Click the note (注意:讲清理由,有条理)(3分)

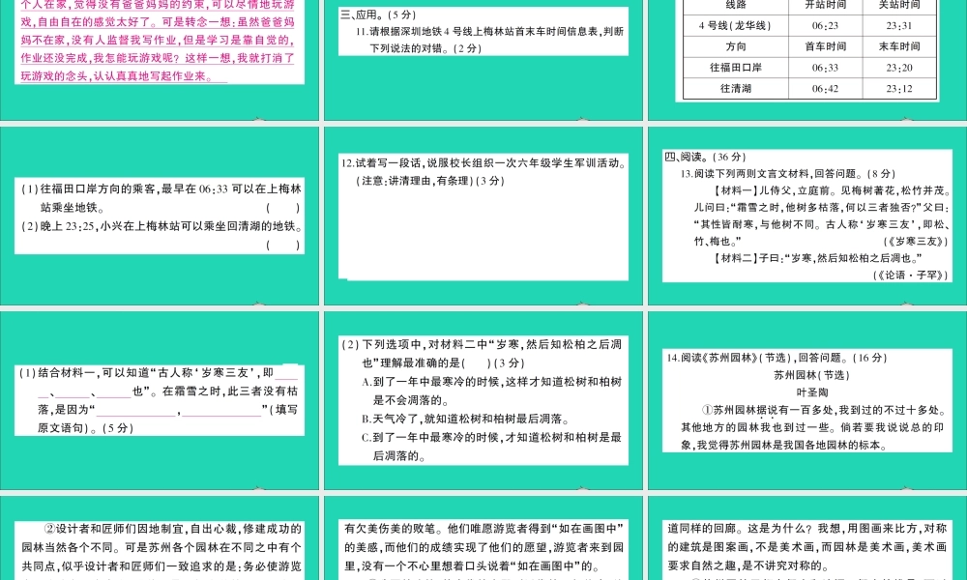click(430, 181)
